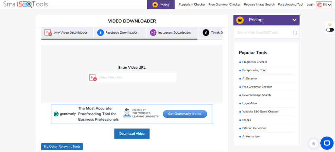Open AI Detector in Popular Tools
This screenshot has height=152, width=335.
tap(250, 78)
